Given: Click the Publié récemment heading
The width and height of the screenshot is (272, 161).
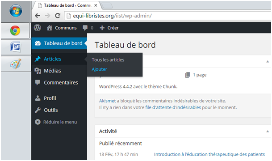Looking at the screenshot, I should 121,143.
